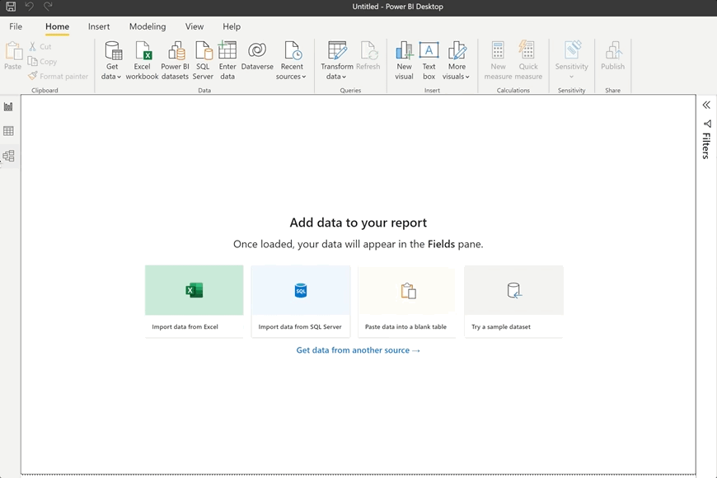717x478 pixels.
Task: Click the Get data icon
Action: pyautogui.click(x=113, y=50)
